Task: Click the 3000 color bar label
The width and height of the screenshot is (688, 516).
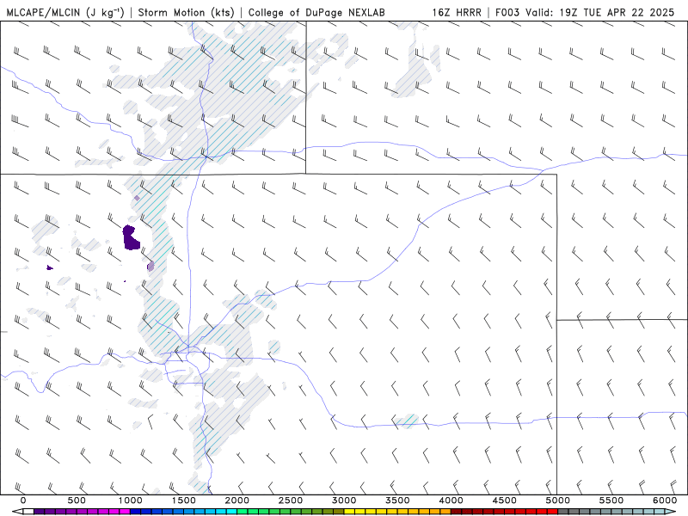Action: click(x=344, y=501)
